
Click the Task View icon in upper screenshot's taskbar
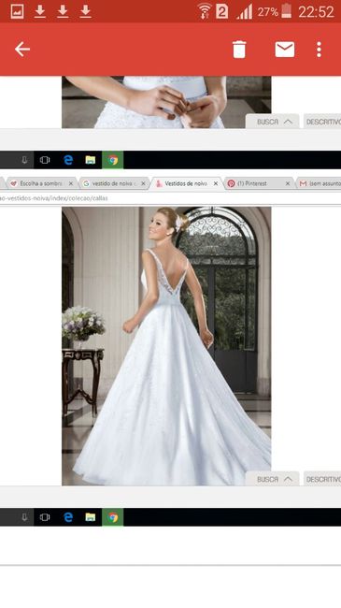click(45, 160)
